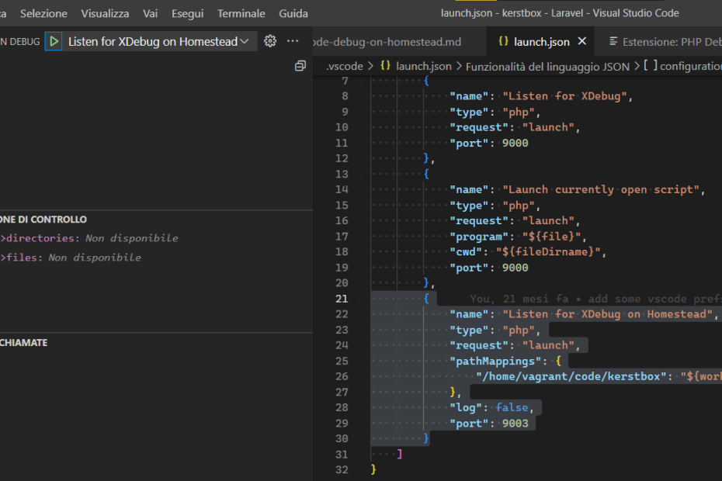Switch to the launch.json editor tab
This screenshot has height=481, width=722.
click(540, 41)
